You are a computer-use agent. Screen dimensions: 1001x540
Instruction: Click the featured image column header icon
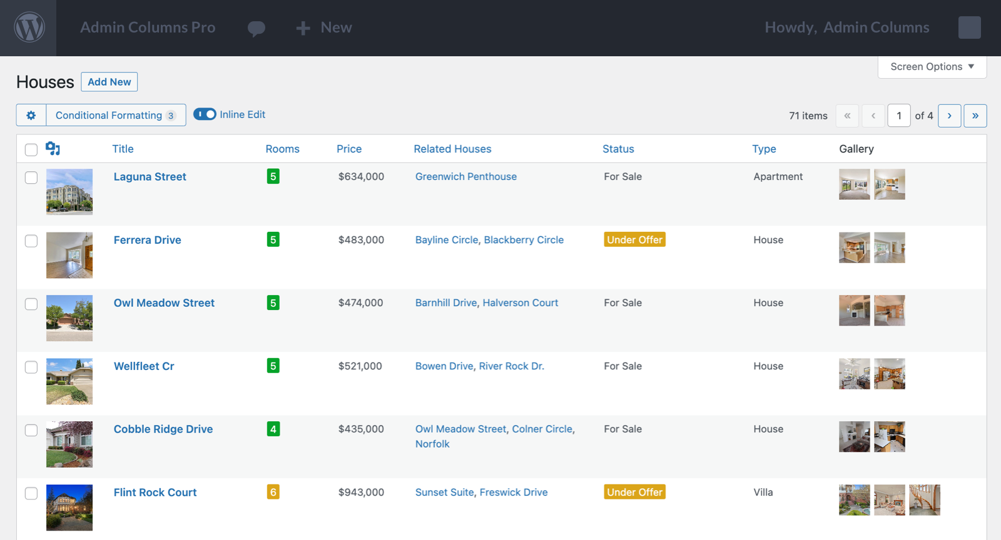(x=53, y=149)
